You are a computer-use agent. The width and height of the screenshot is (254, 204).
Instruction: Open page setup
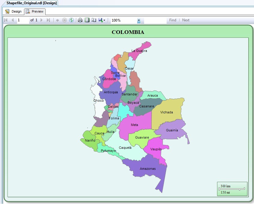pyautogui.click(x=94, y=20)
